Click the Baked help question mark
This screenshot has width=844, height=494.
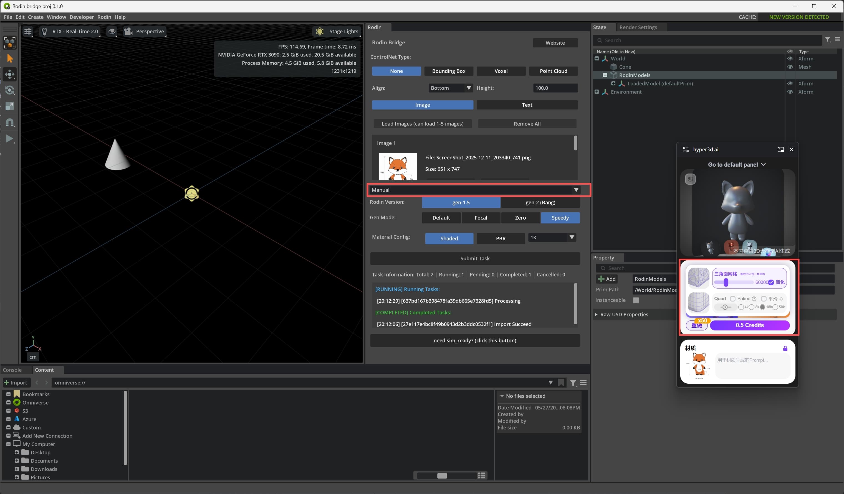754,299
